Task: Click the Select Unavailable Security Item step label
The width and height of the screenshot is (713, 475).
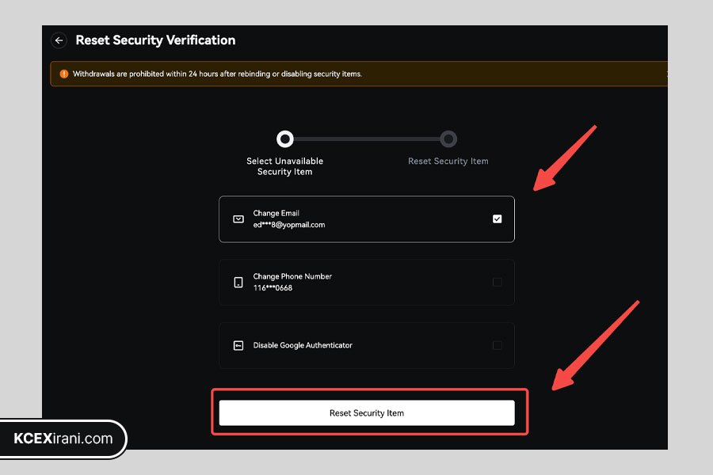Action: pyautogui.click(x=284, y=166)
